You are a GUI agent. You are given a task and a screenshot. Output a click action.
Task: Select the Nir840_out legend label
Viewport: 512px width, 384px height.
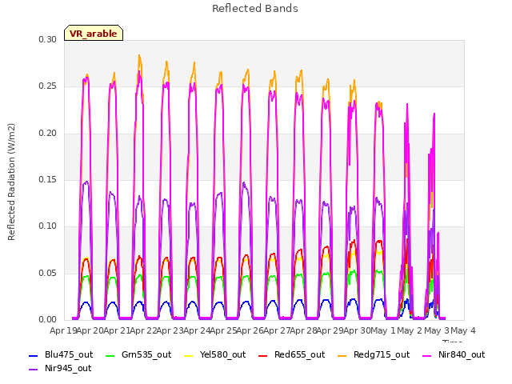(x=462, y=354)
